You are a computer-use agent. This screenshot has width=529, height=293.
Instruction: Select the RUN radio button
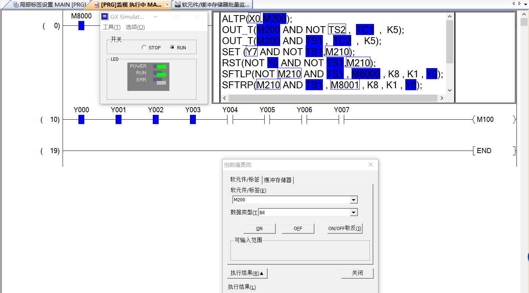click(x=172, y=47)
